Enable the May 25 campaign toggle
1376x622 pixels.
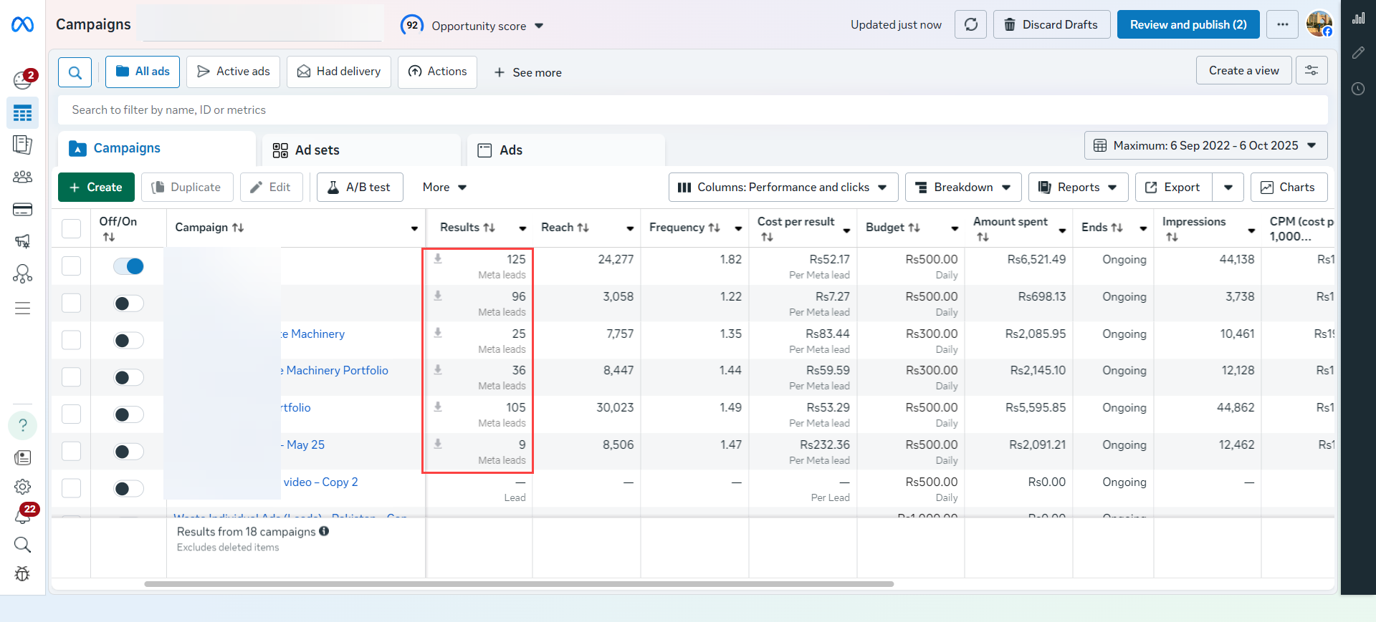[129, 452]
